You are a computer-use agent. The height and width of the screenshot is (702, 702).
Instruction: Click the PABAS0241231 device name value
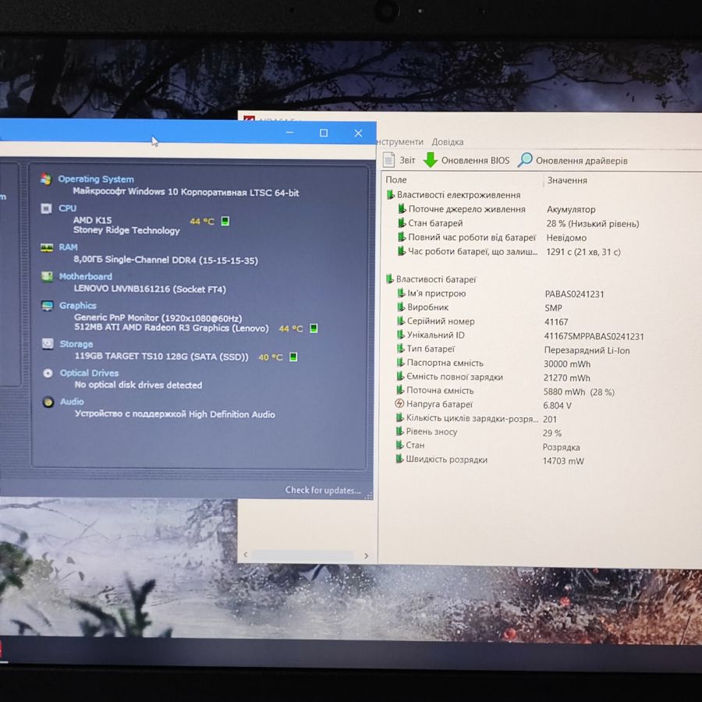coord(574,294)
